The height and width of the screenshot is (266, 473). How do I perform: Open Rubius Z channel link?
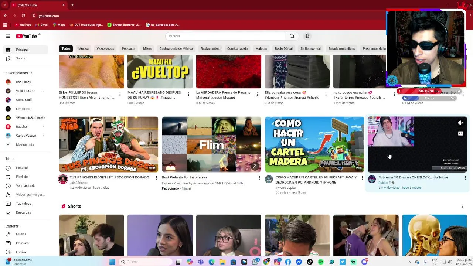point(384,183)
